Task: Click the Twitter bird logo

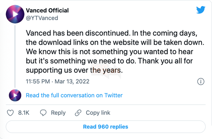Action: 201,10
